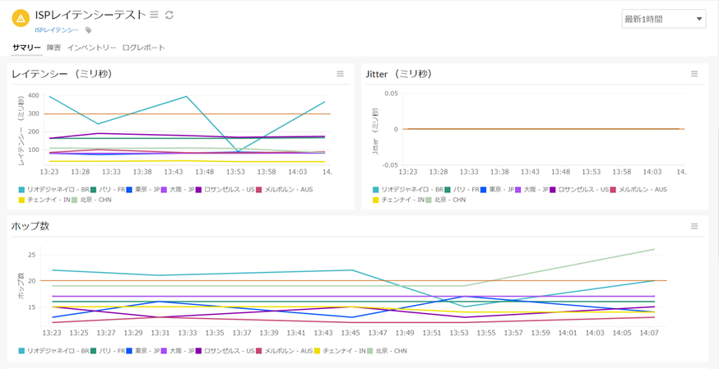The image size is (719, 369).
Task: Click the tag icon under monitor name
Action: tap(89, 30)
